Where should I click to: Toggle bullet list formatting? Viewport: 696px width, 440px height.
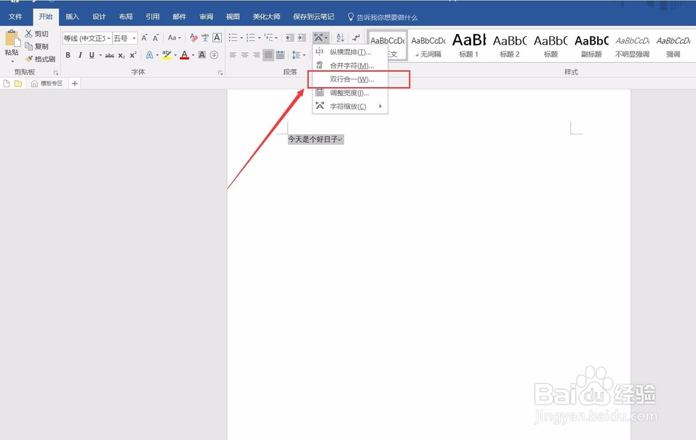(x=235, y=37)
